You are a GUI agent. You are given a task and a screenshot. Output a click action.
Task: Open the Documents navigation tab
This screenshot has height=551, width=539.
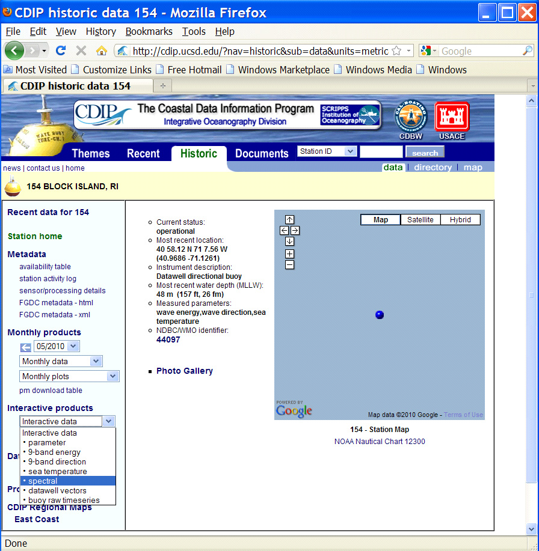pos(262,154)
